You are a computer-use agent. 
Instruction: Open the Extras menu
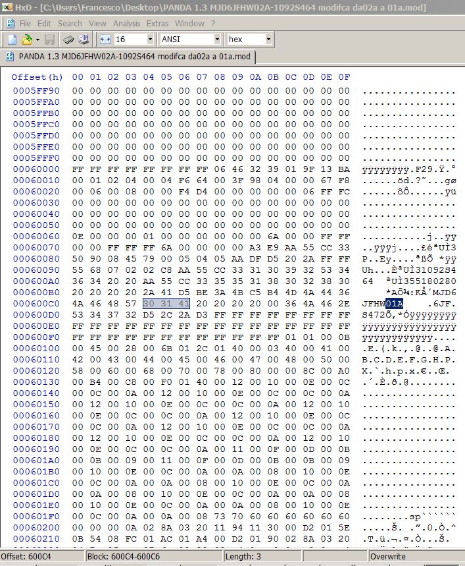tap(157, 24)
